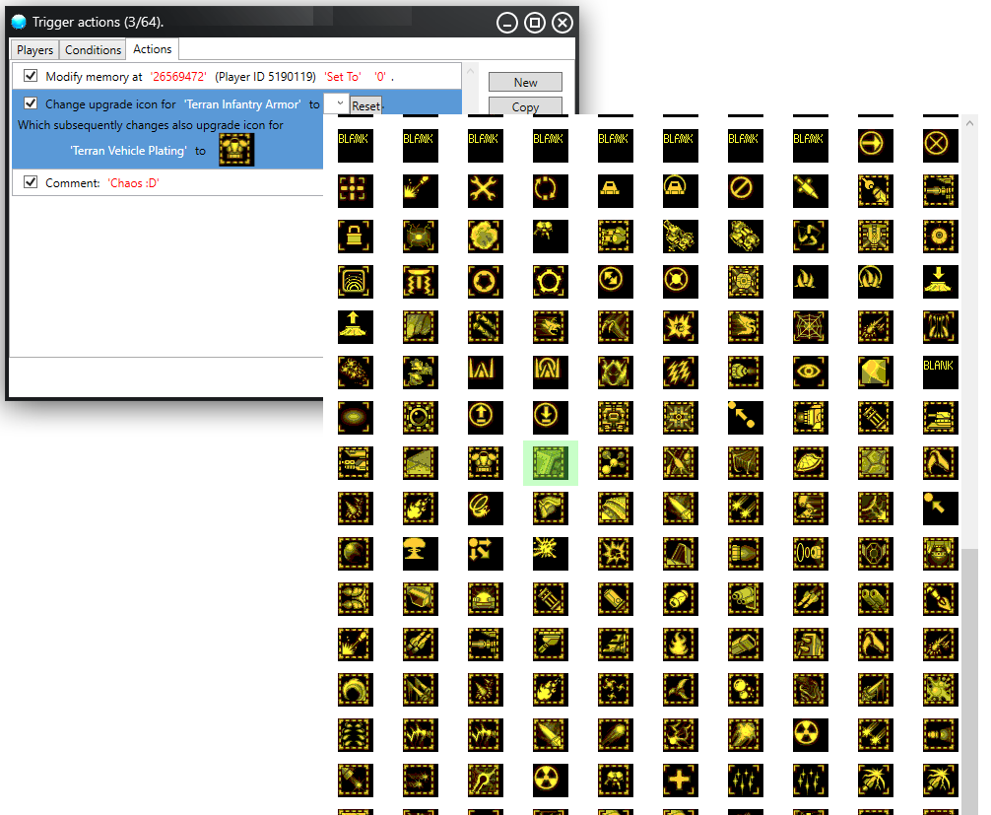Select the right-arrow Move icon

(x=875, y=145)
